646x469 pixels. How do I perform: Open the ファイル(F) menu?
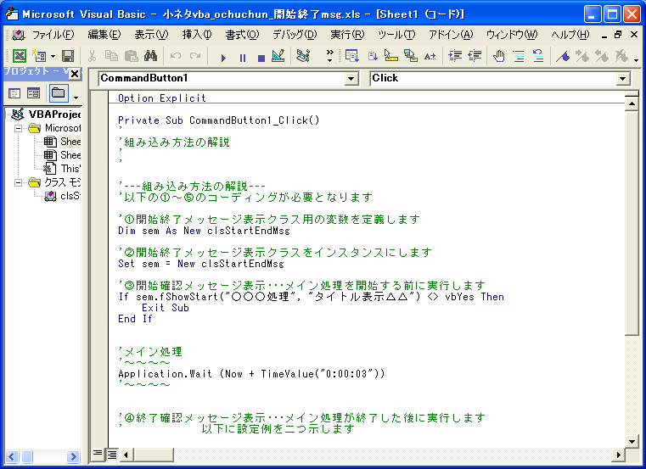(53, 35)
